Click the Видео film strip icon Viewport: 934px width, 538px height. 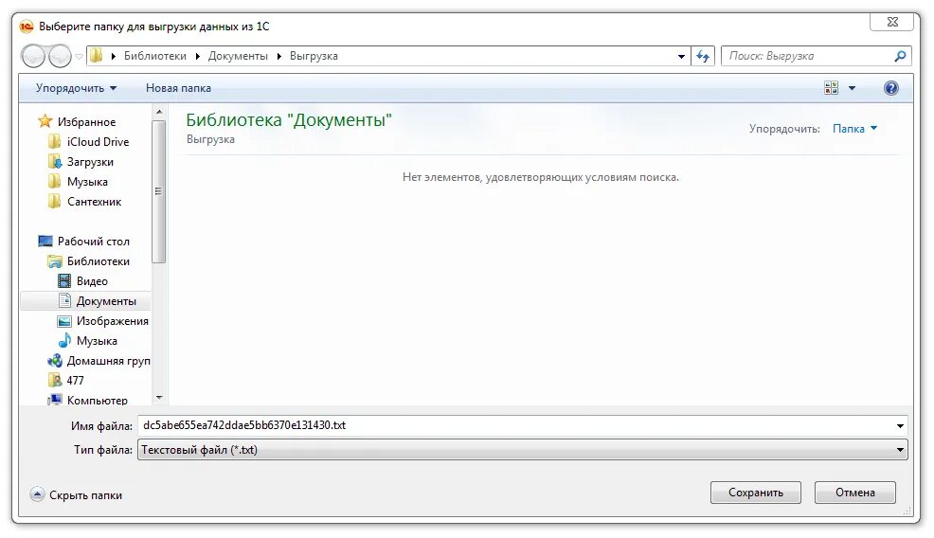coord(64,281)
